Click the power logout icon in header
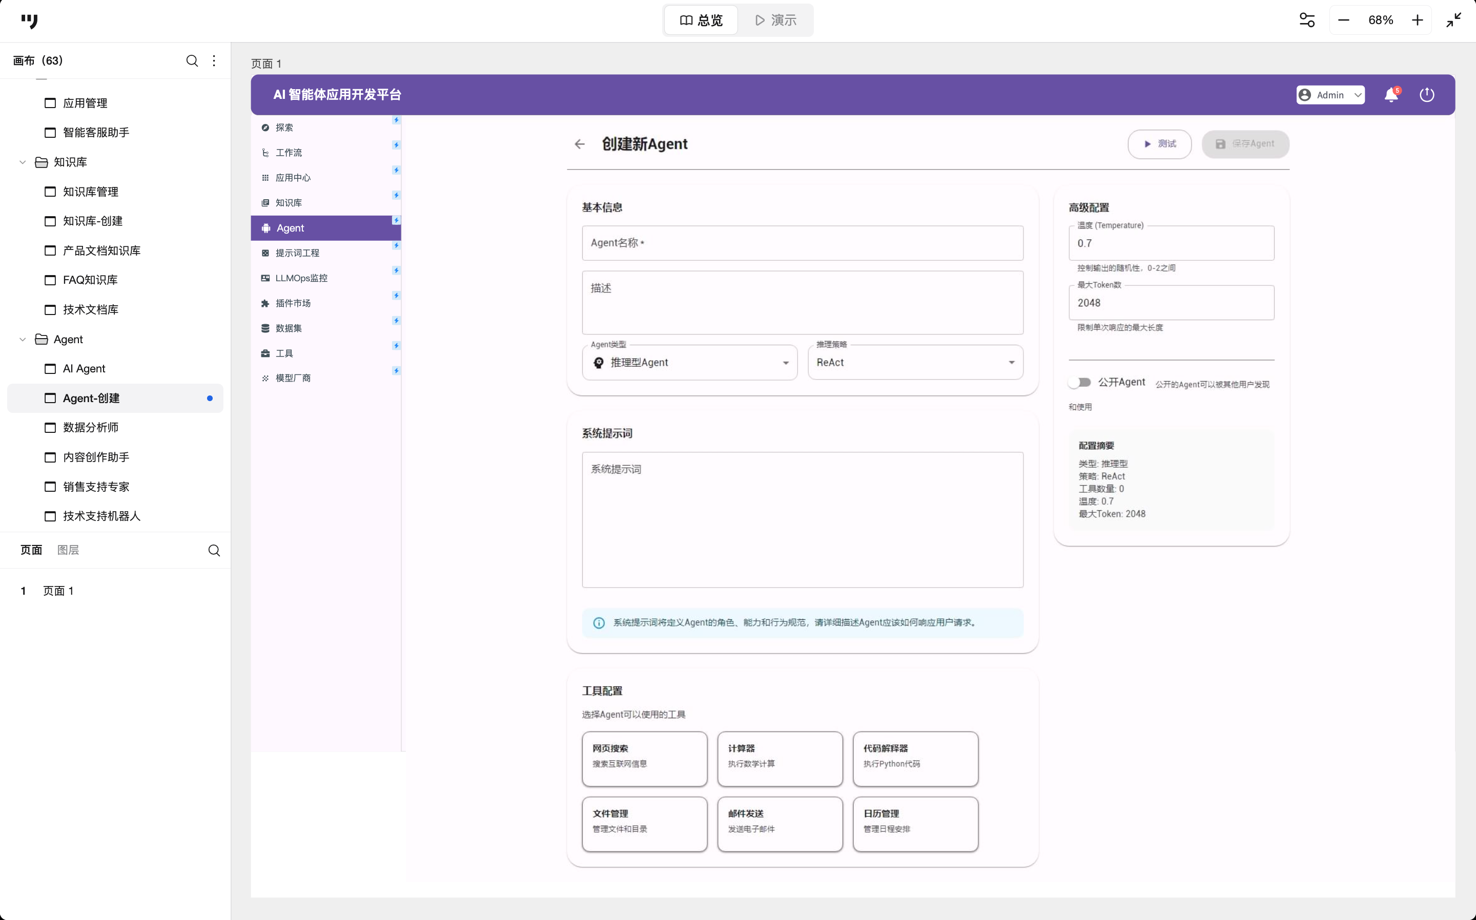Image resolution: width=1476 pixels, height=920 pixels. [1426, 95]
